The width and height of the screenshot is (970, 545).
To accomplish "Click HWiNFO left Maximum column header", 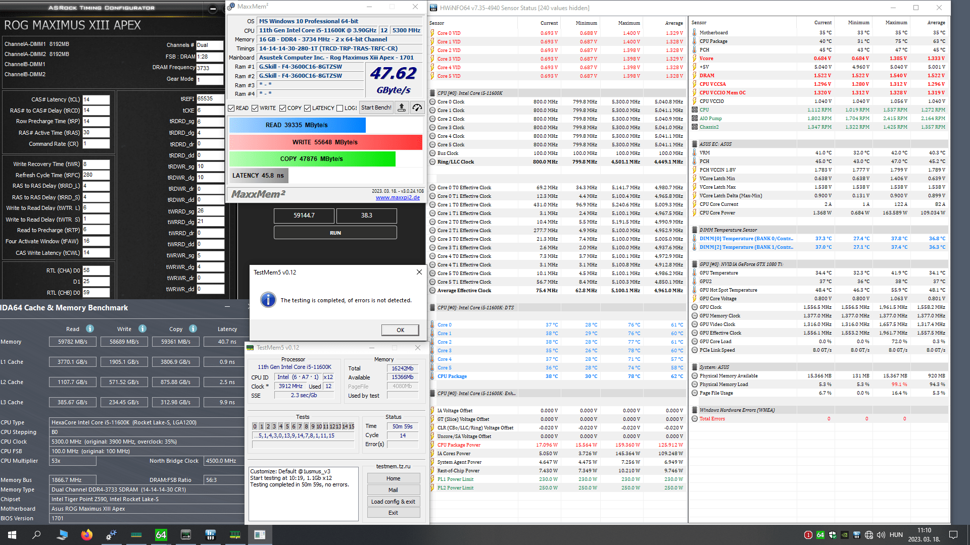I will 629,23.
